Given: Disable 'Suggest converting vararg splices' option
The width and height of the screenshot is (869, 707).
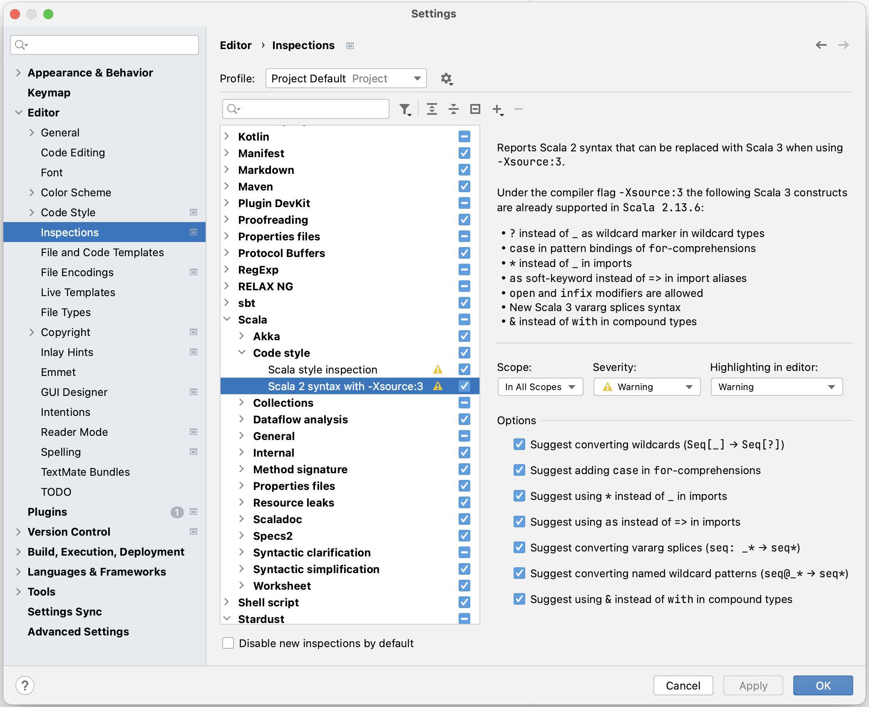Looking at the screenshot, I should (x=518, y=548).
